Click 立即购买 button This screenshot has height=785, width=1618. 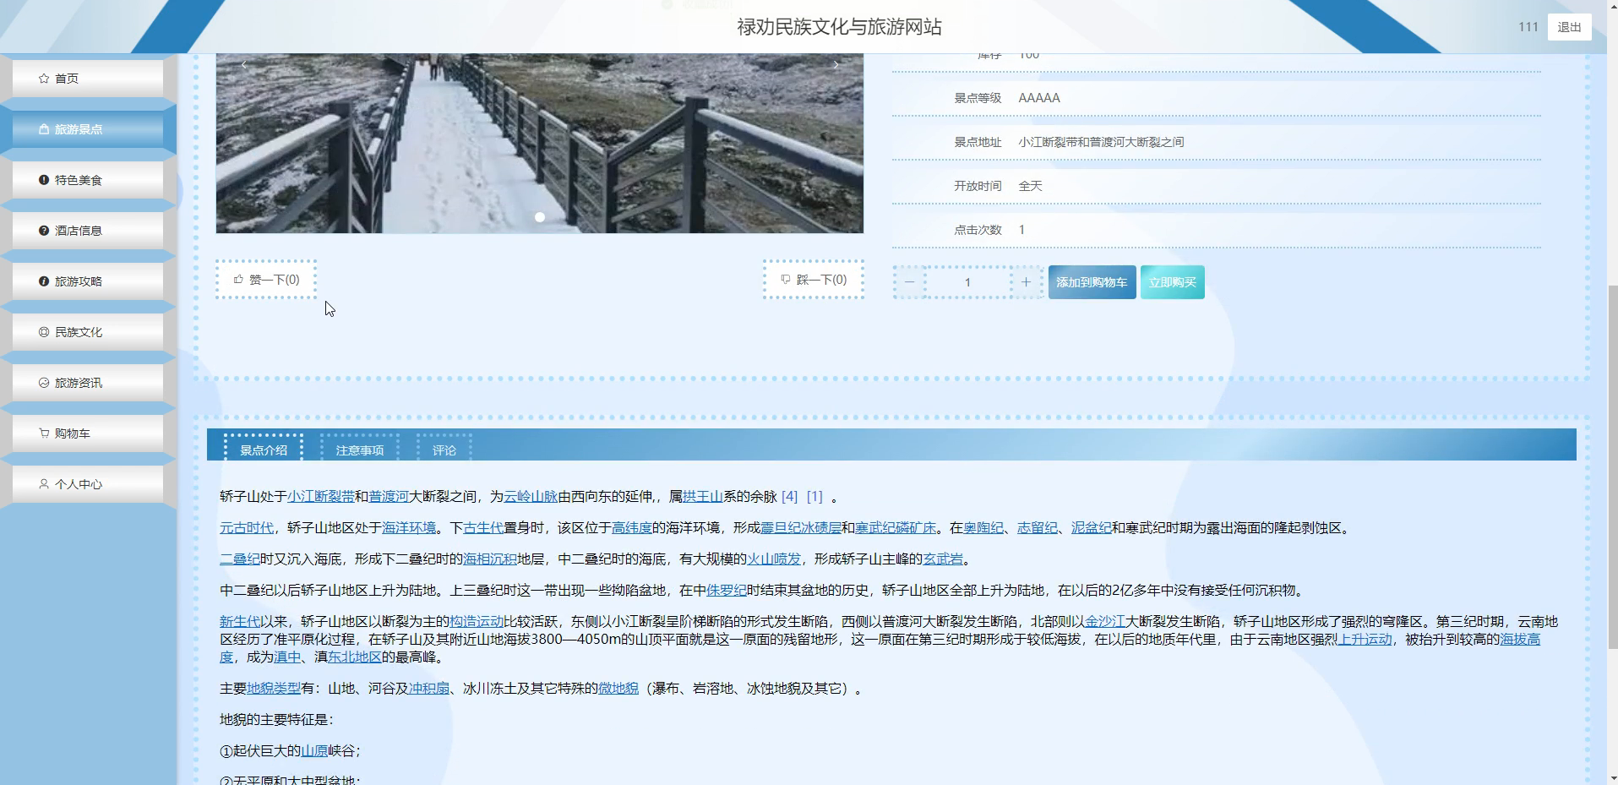1172,282
